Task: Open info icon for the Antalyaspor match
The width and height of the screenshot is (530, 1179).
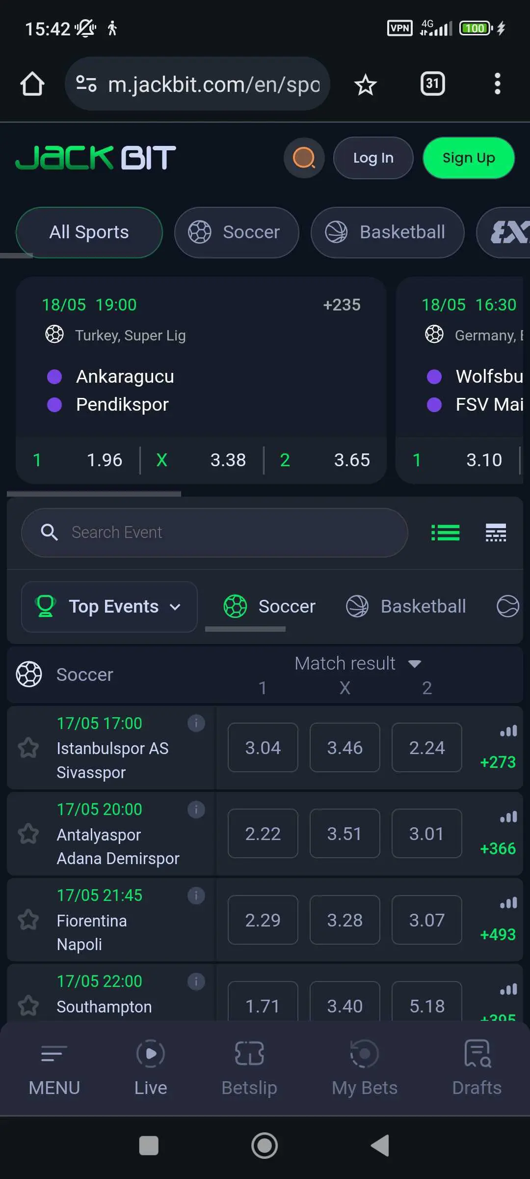Action: (196, 810)
